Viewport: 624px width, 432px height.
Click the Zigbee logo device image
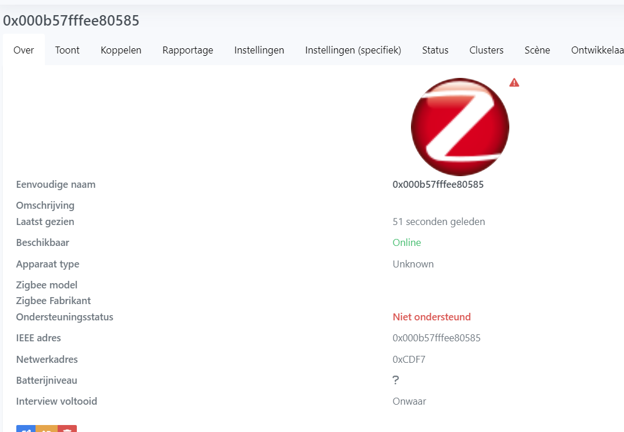tap(460, 127)
